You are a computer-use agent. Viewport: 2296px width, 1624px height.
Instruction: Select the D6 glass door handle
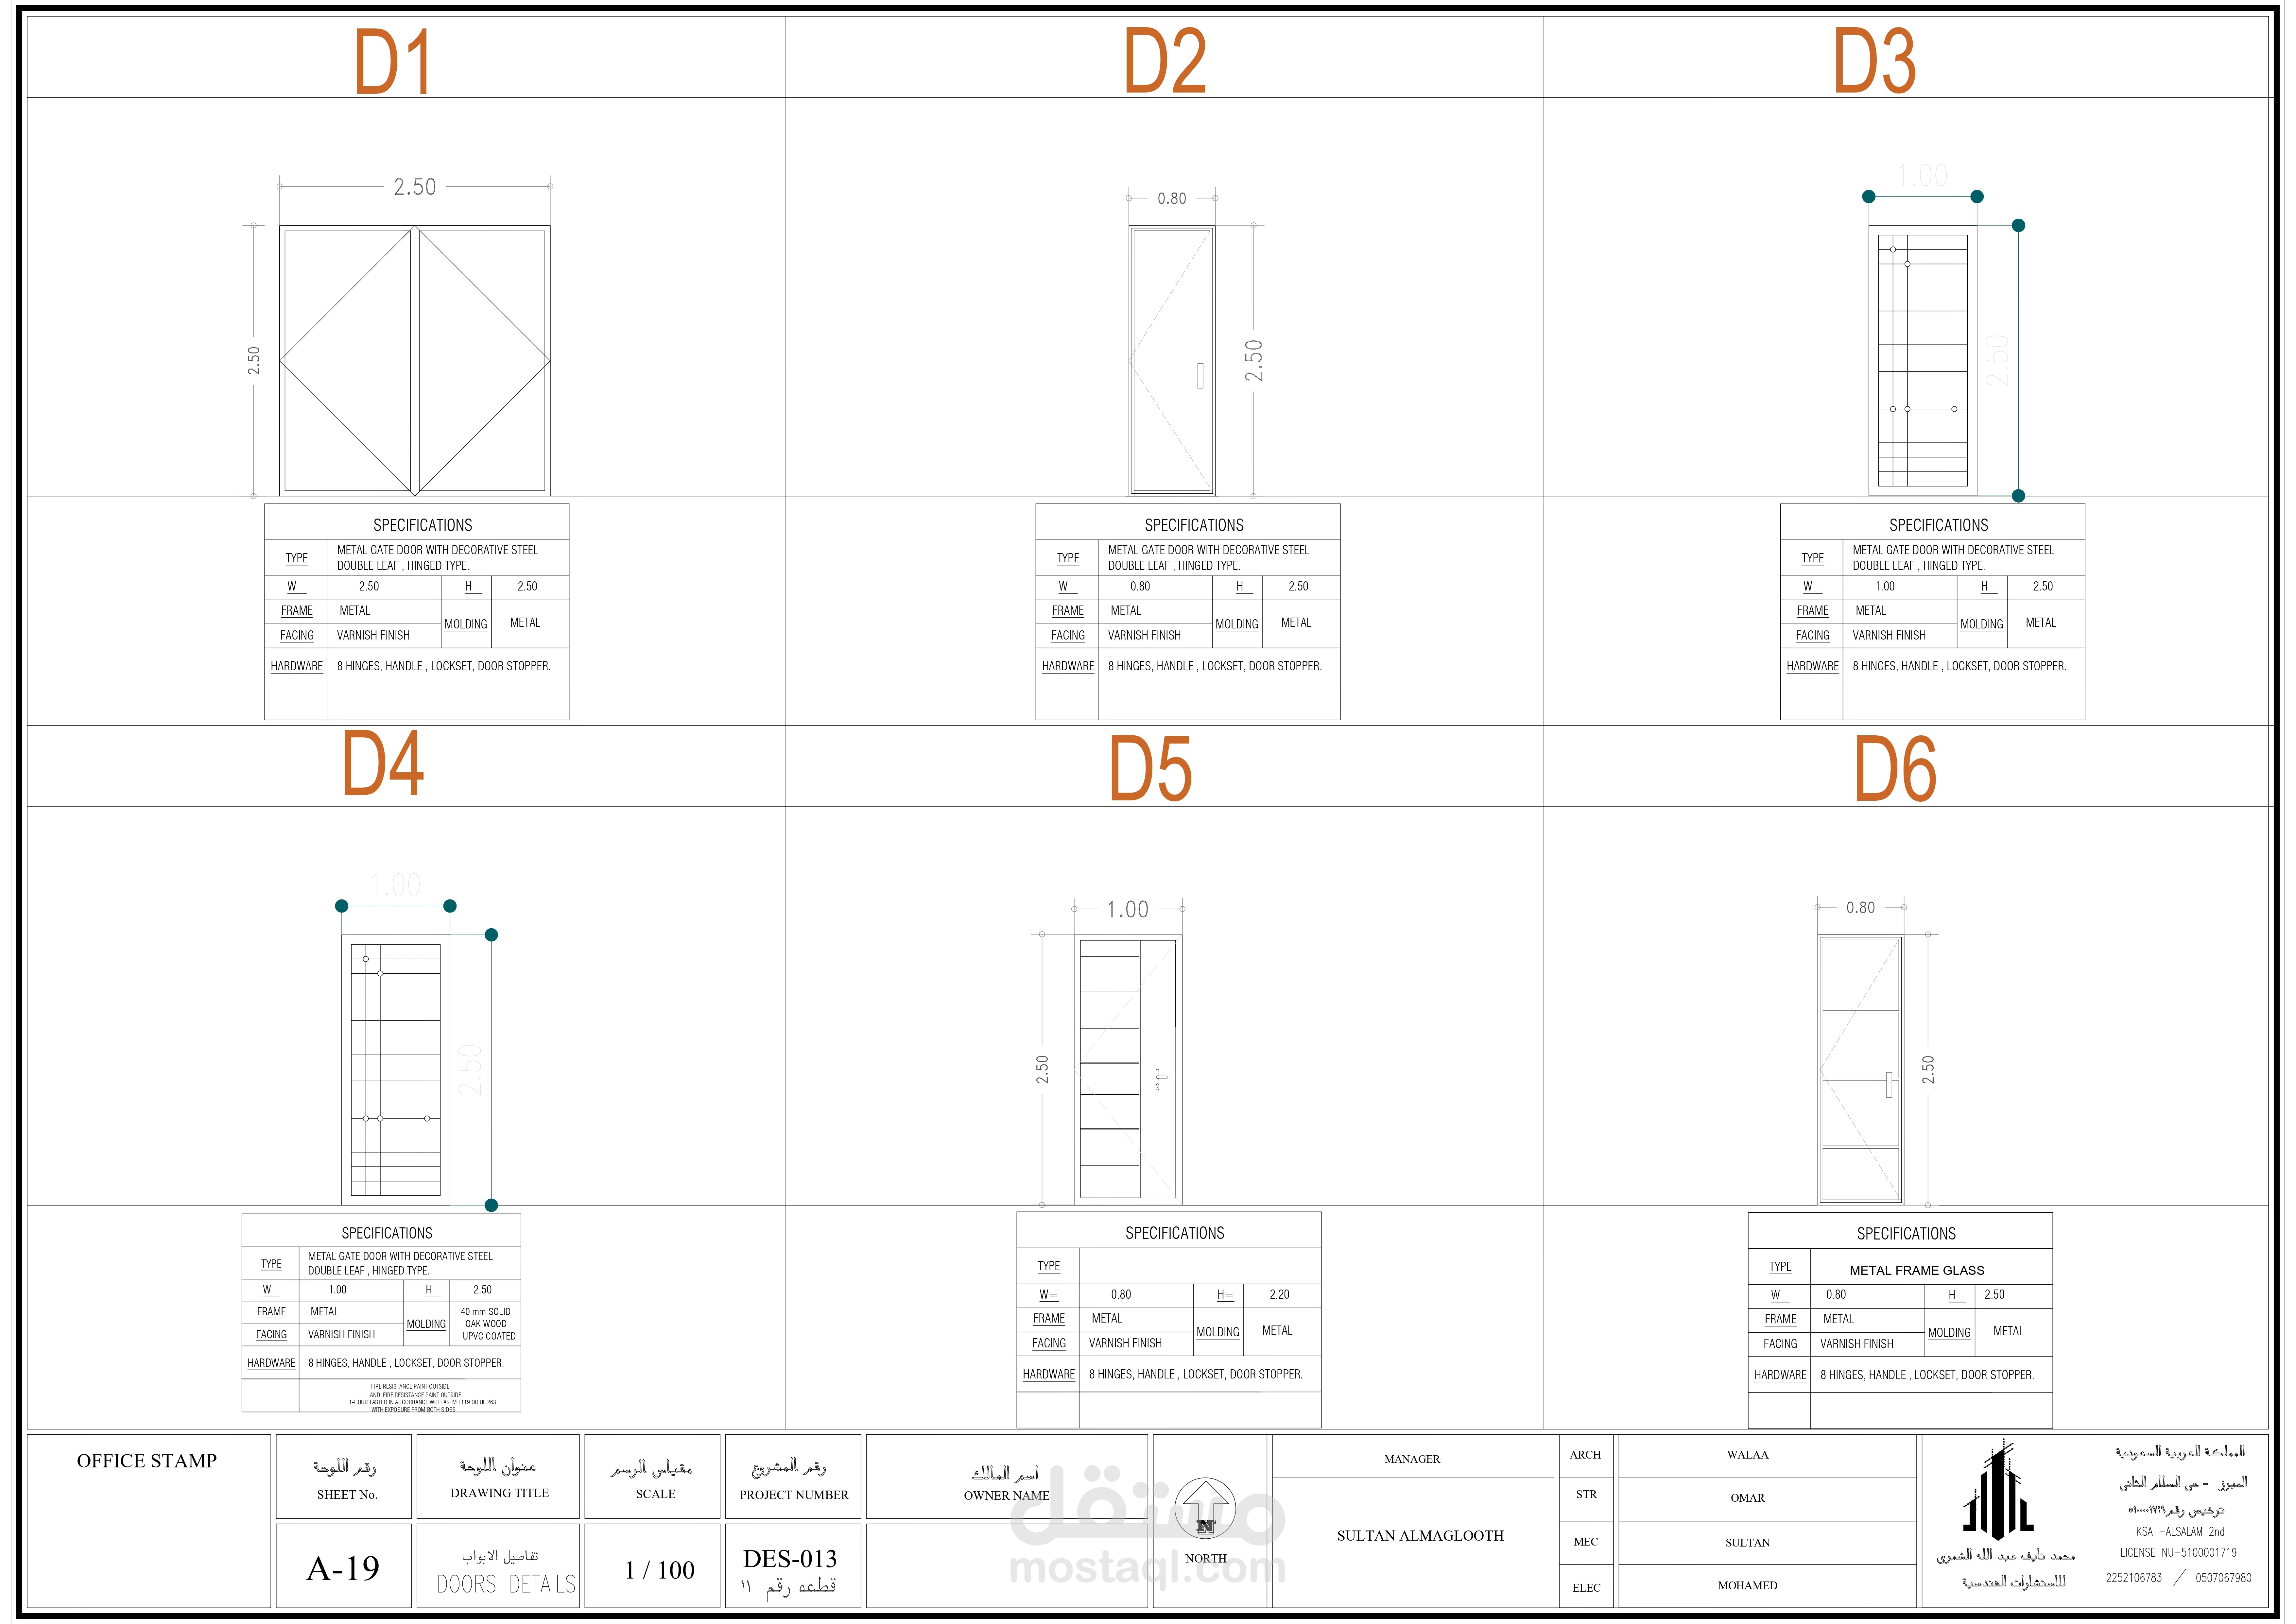1889,1085
